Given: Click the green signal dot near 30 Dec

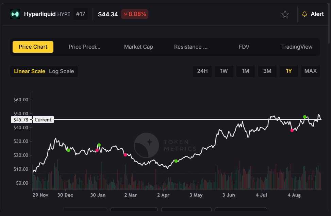Looking at the screenshot, I should (68, 150).
